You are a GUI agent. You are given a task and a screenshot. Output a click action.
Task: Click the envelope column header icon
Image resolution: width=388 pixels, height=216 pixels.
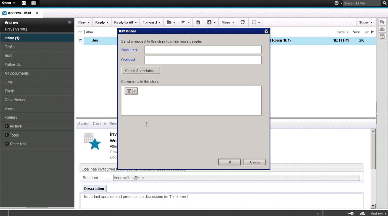coord(80,32)
